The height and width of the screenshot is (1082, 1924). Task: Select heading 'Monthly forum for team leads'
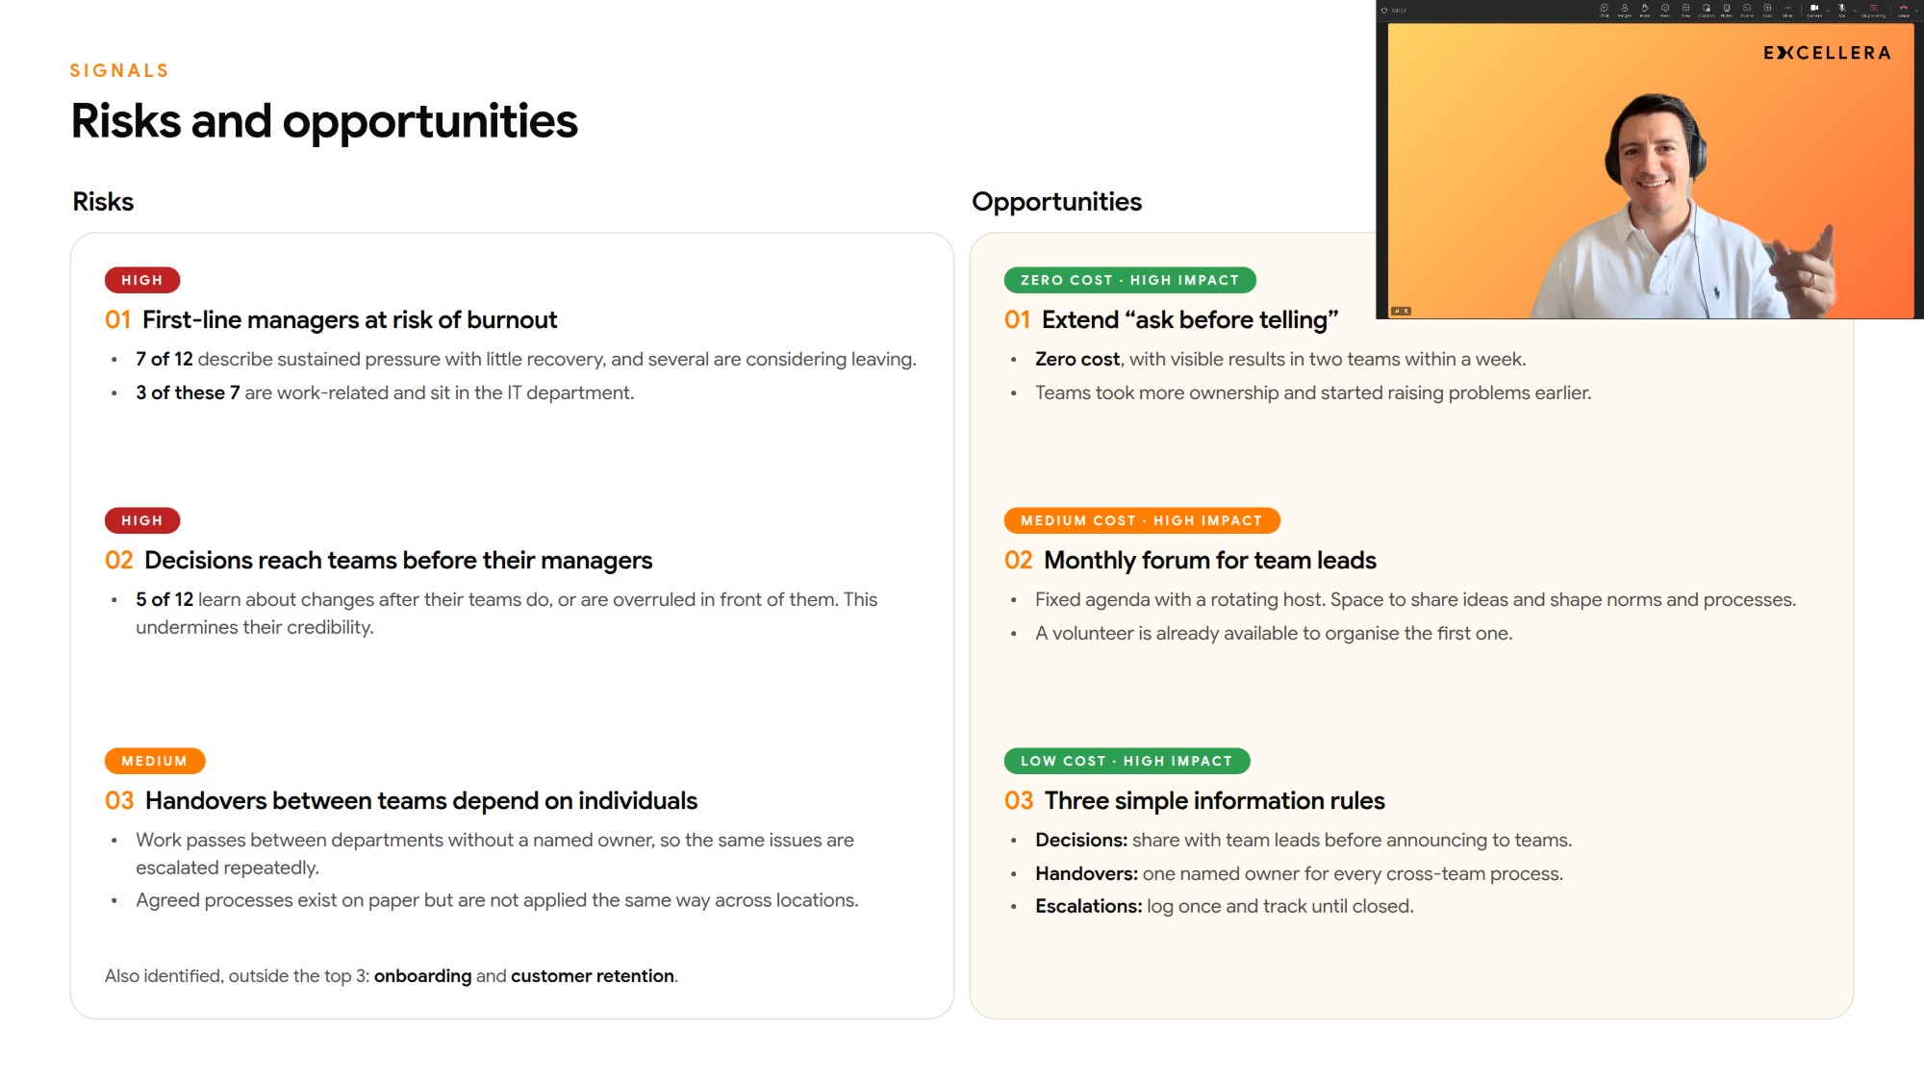[1210, 561]
